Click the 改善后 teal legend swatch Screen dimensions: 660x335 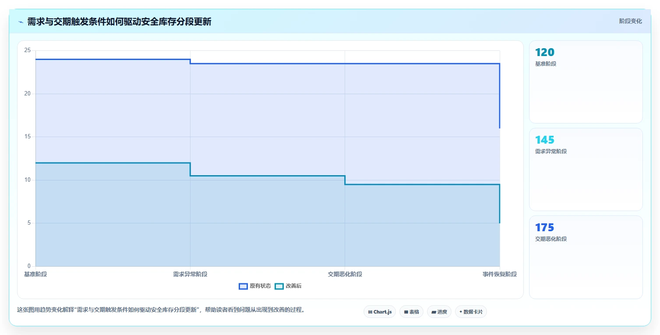coord(279,286)
